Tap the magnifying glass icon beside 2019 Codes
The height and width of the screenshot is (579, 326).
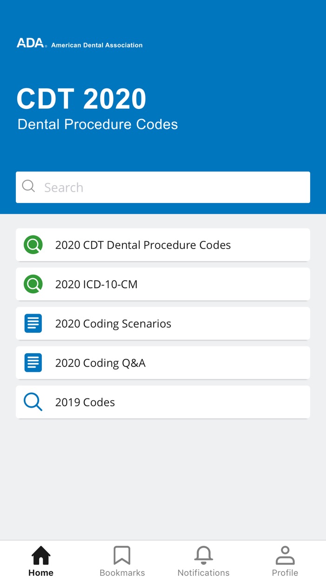[33, 402]
